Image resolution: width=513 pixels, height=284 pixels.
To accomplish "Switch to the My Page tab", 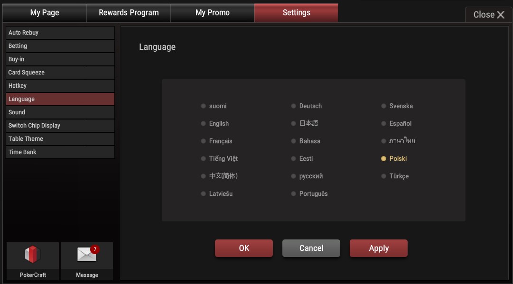I will [x=45, y=13].
